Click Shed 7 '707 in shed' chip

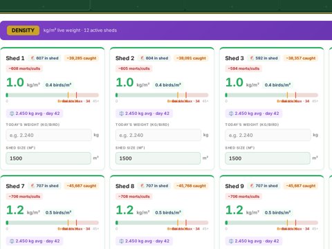(x=45, y=186)
